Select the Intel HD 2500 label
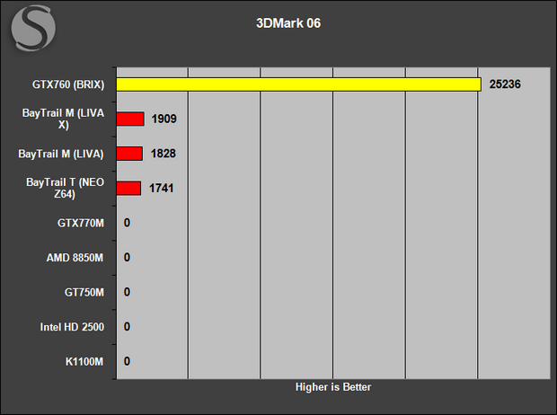This screenshot has width=557, height=415. (x=72, y=327)
